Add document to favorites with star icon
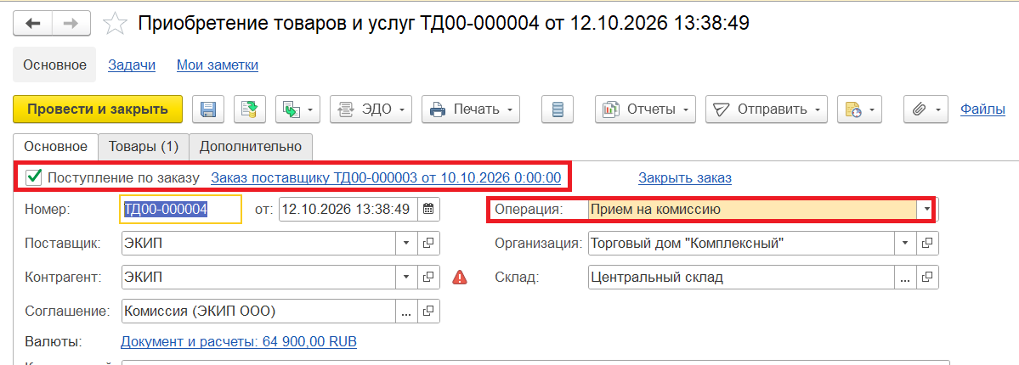The height and width of the screenshot is (365, 1019). pyautogui.click(x=115, y=24)
